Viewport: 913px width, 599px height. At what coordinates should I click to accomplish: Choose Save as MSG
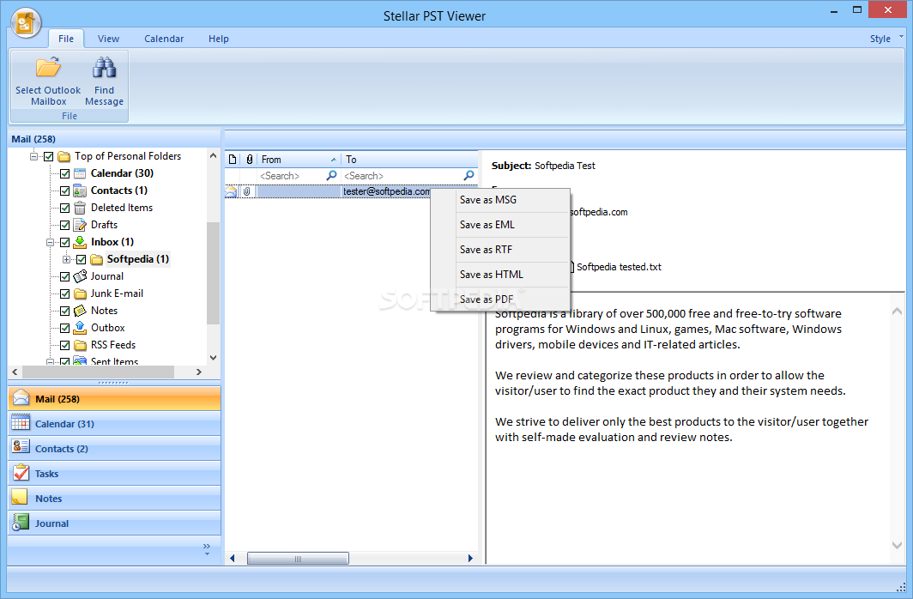click(x=500, y=200)
